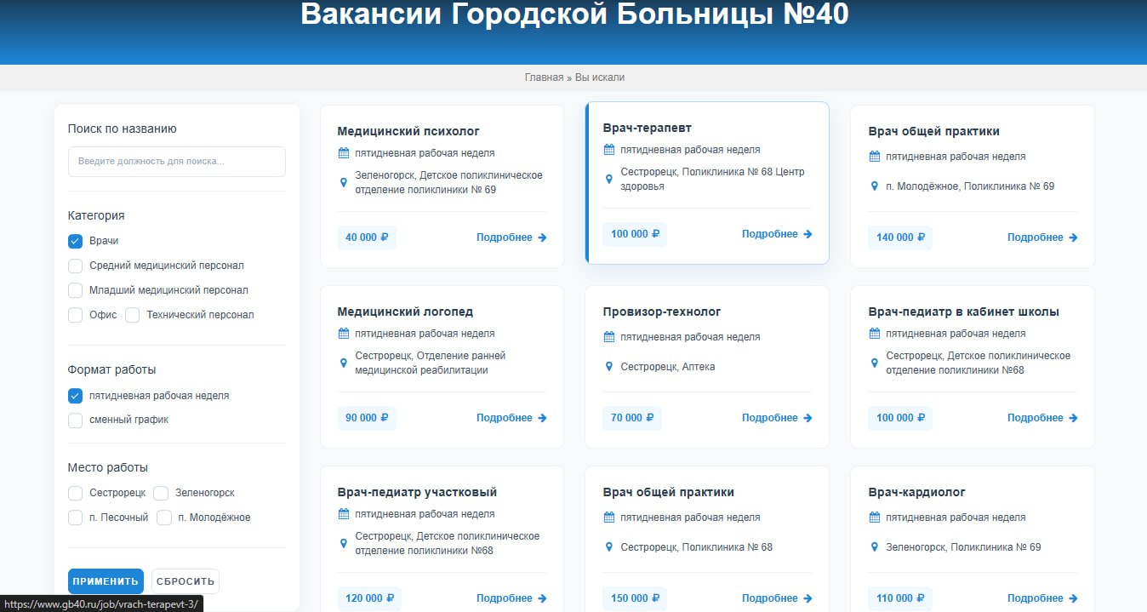Click calendar icon in Врач-терапевт card

609,150
